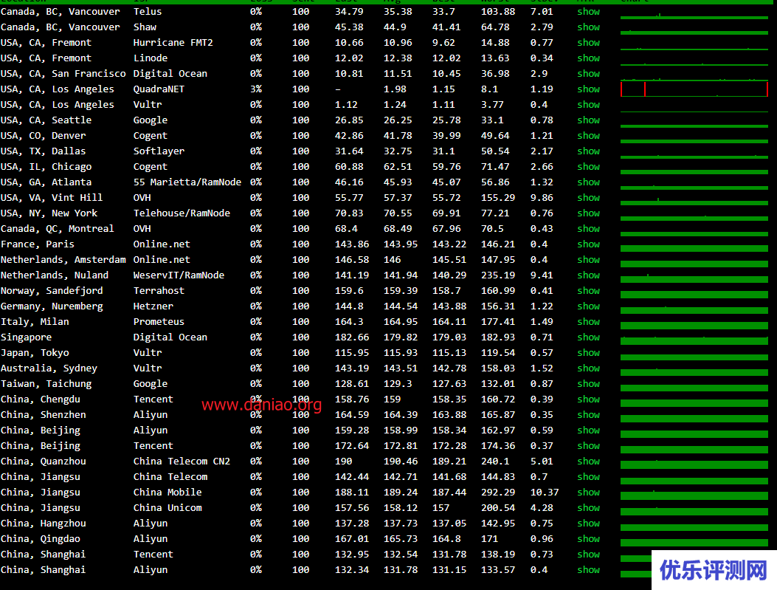777x590 pixels.
Task: Click show for Shanghai Aliyun row
Action: (588, 570)
